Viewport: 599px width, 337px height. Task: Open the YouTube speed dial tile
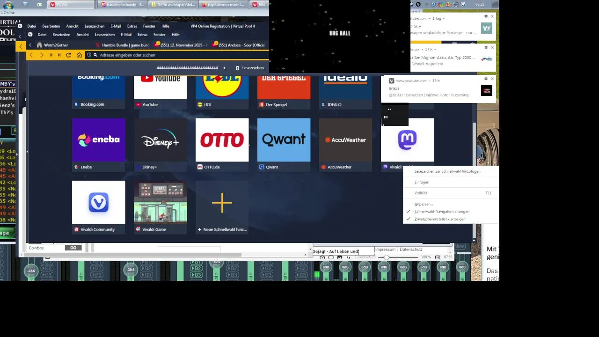coord(160,92)
